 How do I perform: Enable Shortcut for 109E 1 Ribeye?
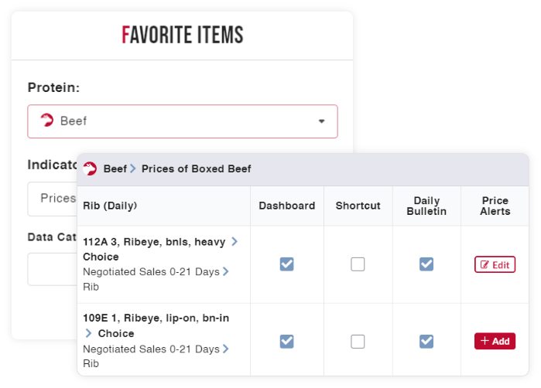click(x=358, y=341)
